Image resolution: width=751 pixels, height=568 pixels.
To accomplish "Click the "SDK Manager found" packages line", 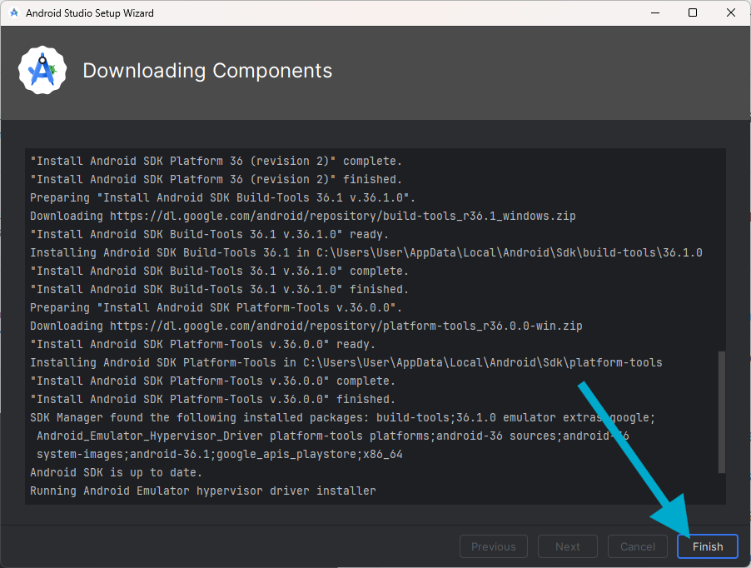I will point(342,417).
